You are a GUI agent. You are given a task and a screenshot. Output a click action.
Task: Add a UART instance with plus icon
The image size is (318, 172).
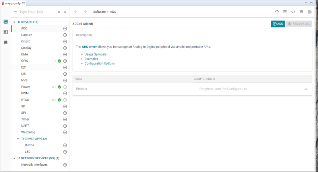pyautogui.click(x=65, y=126)
